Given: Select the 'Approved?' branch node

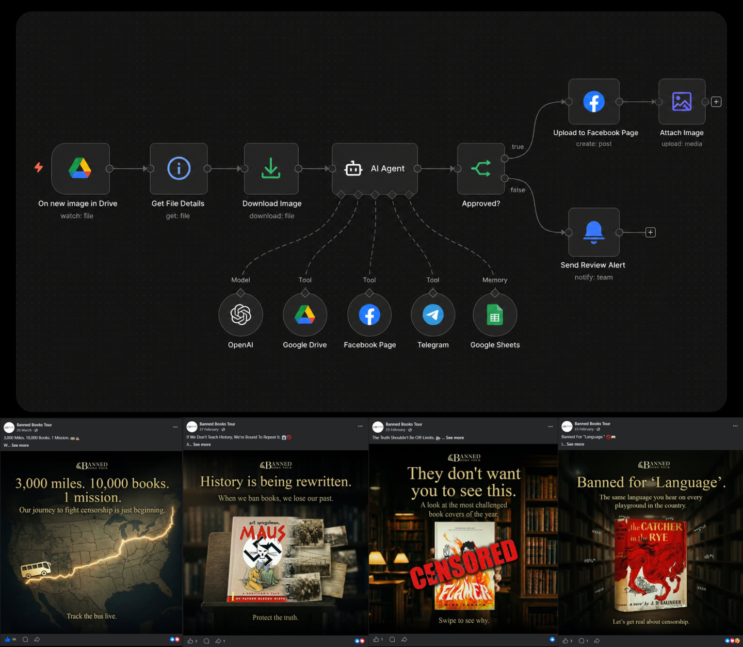Looking at the screenshot, I should tap(481, 168).
